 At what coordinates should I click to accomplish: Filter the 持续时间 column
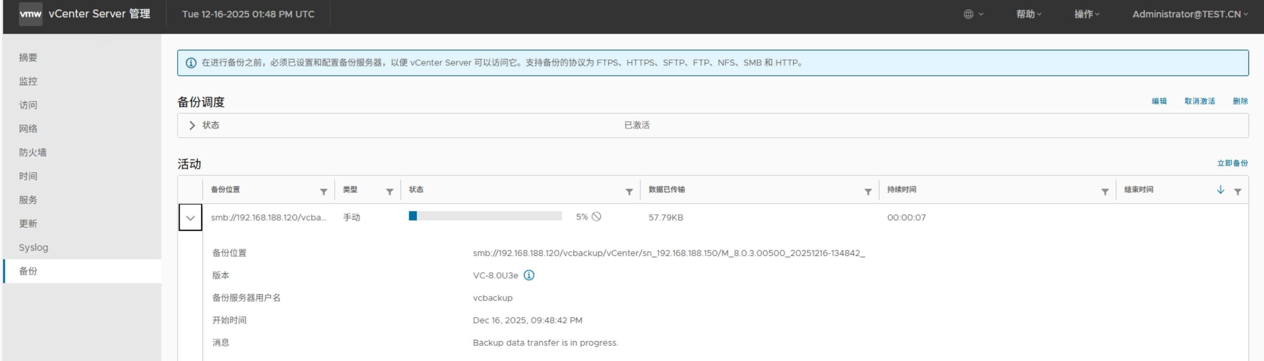coord(1104,192)
